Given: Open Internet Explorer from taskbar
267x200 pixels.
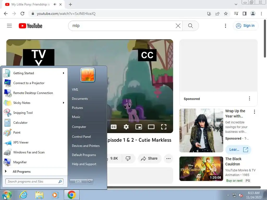Looking at the screenshot, I should coord(23,195).
